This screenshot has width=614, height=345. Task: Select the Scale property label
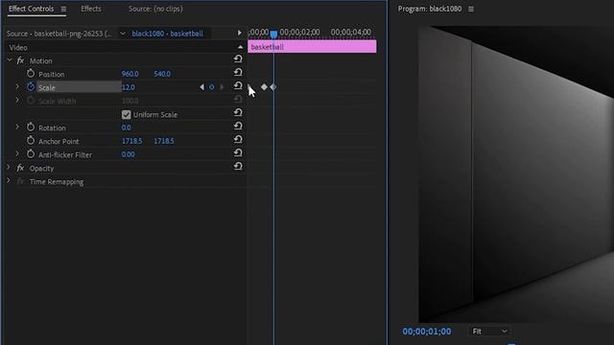(47, 87)
